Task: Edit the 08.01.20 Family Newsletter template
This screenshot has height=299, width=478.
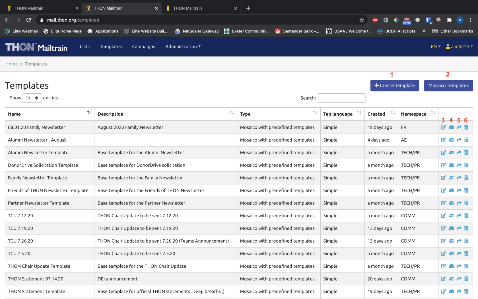Action: 444,127
